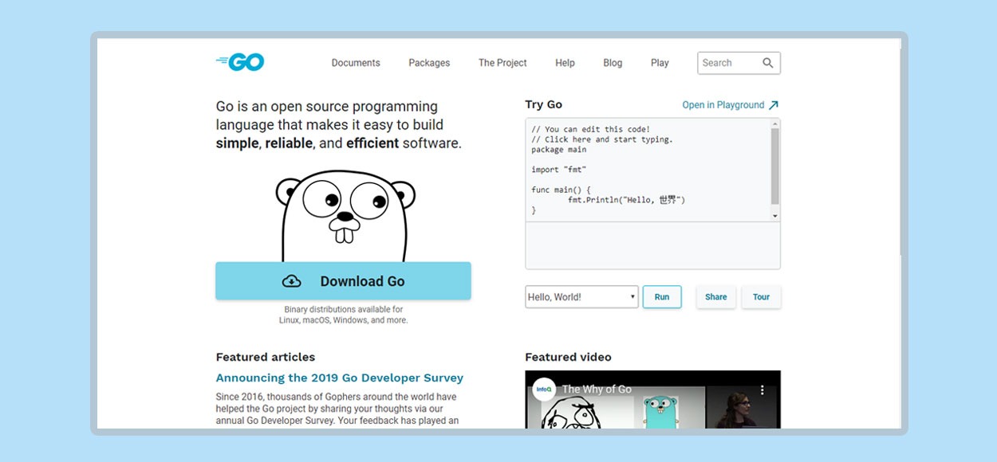Screen dimensions: 997x462
Task: Click the arrow icon beside Open in Playground
Action: point(773,105)
